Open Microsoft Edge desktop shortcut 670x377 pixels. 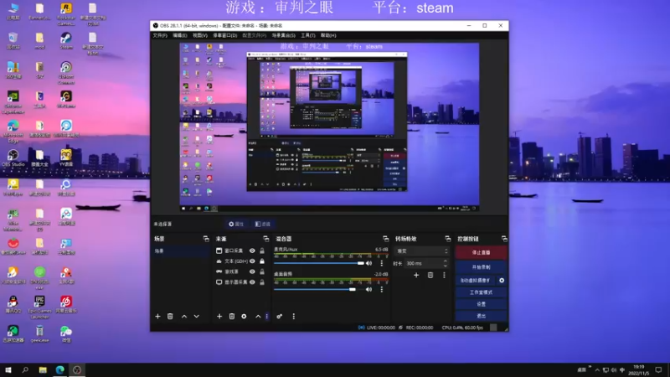tap(13, 132)
